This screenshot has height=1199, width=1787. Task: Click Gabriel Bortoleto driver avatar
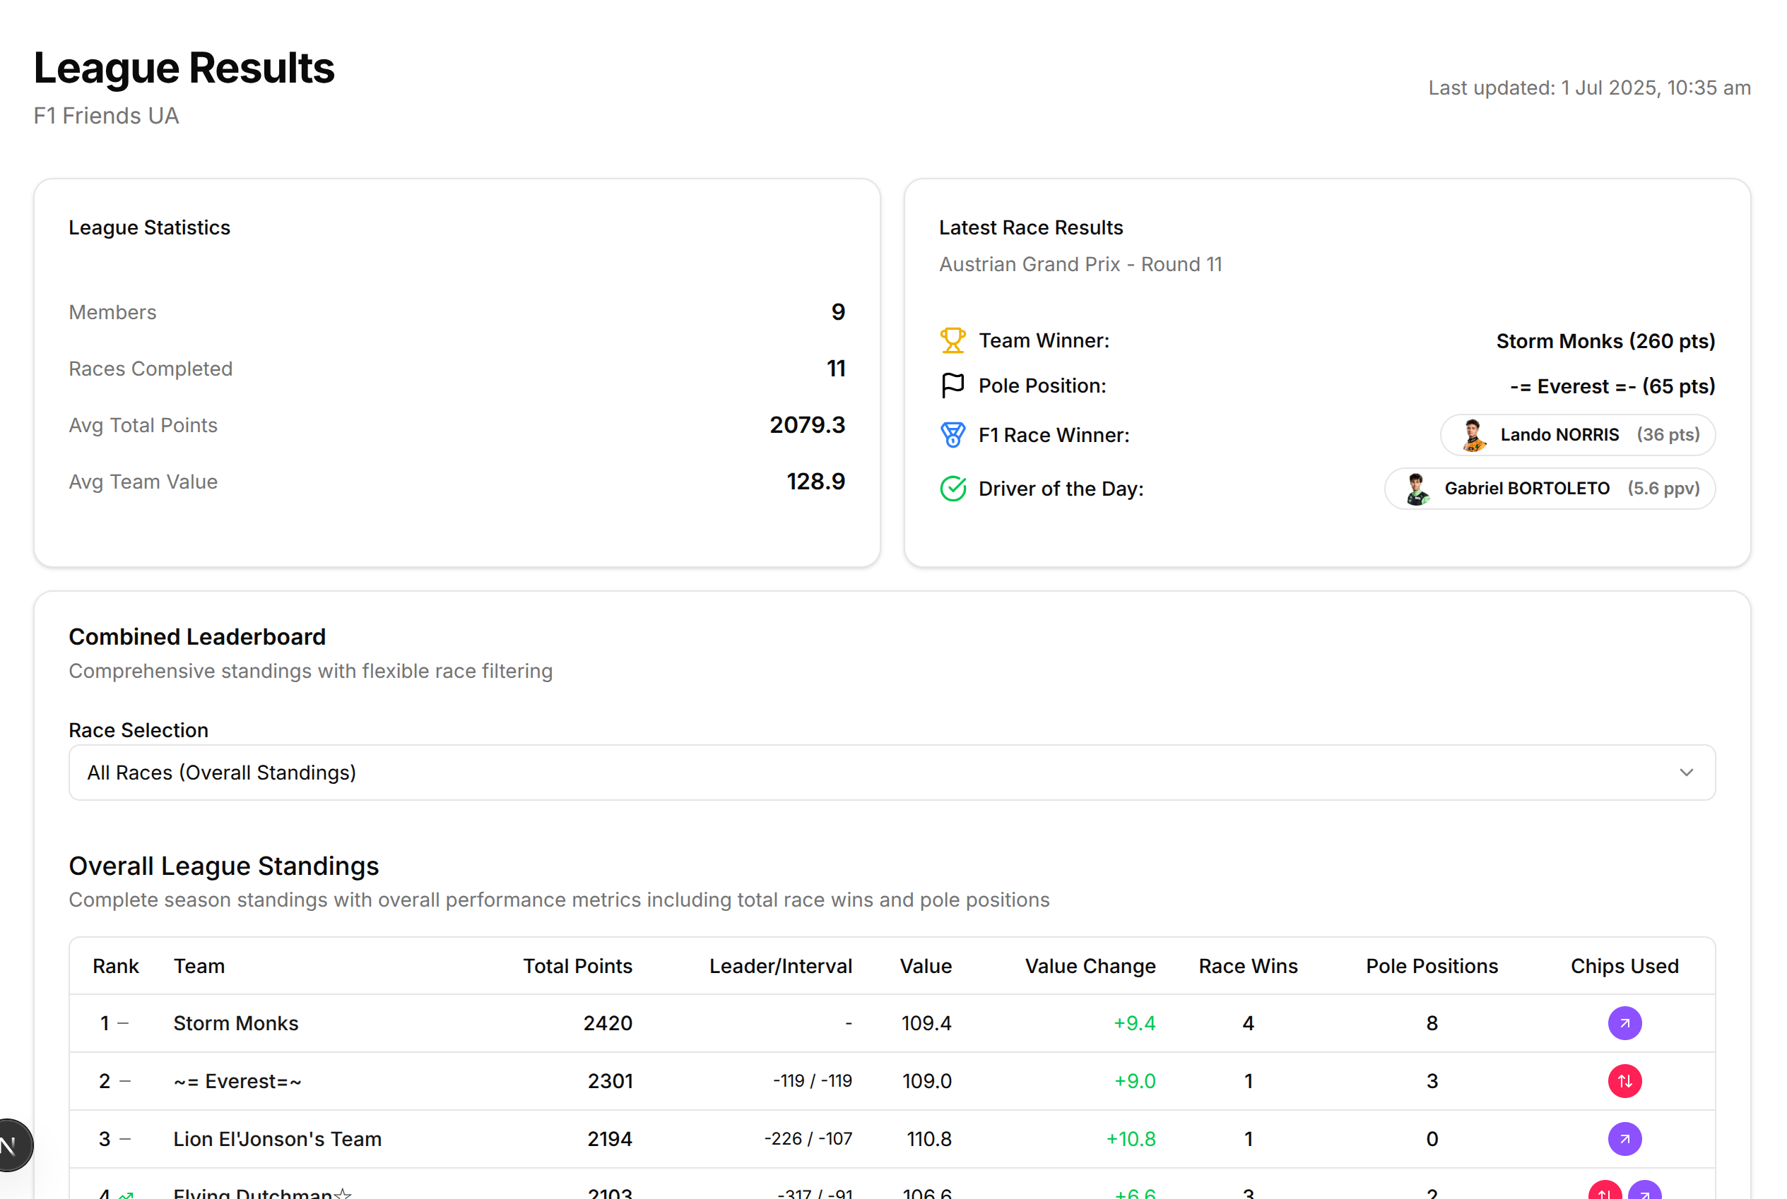click(1417, 489)
